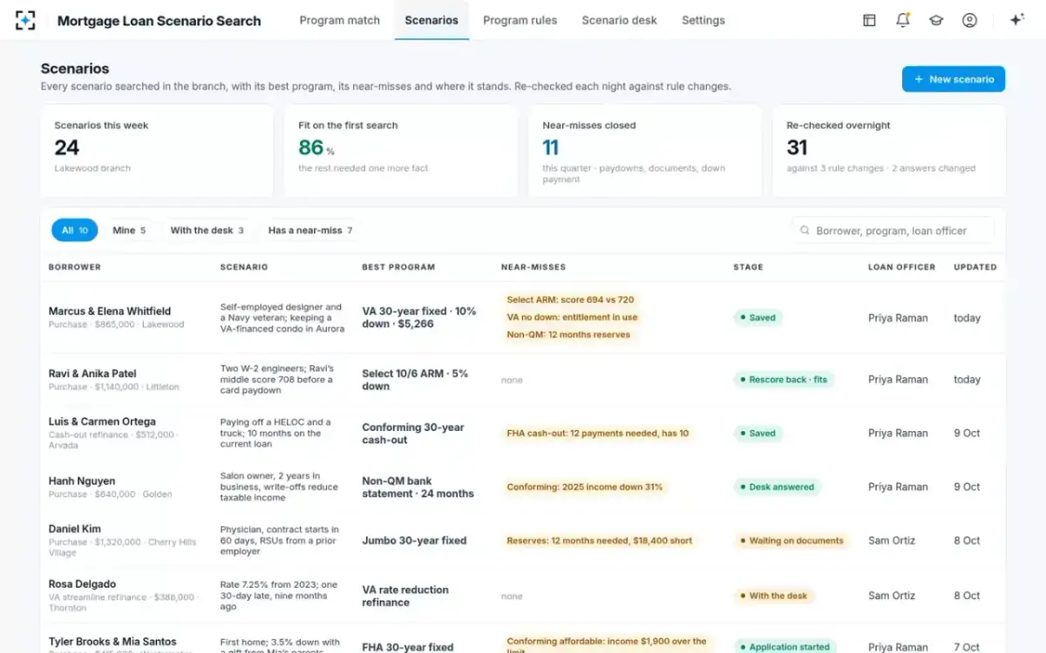Open the Settings tab
Image resolution: width=1046 pixels, height=653 pixels.
(x=703, y=20)
